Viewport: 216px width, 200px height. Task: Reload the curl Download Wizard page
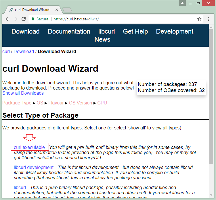(x=24, y=19)
